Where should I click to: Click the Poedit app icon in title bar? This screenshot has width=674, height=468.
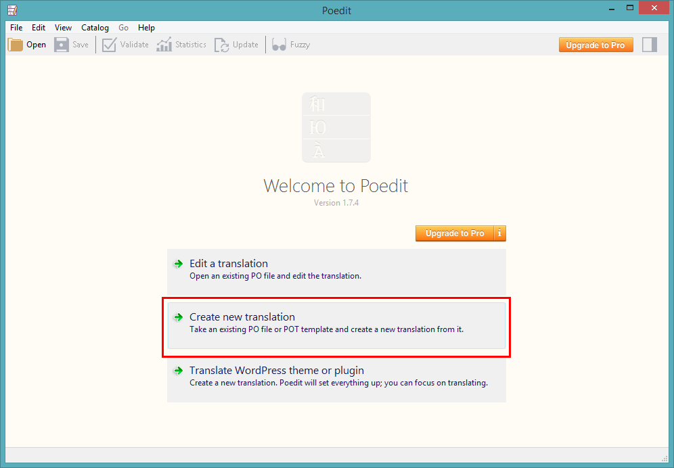[12, 8]
